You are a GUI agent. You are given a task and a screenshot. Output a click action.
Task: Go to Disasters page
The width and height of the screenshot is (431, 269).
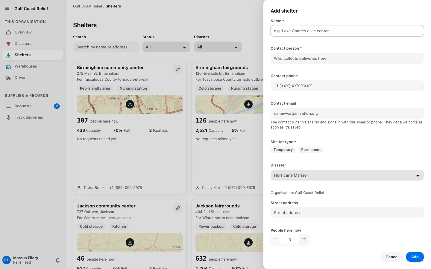33,44
